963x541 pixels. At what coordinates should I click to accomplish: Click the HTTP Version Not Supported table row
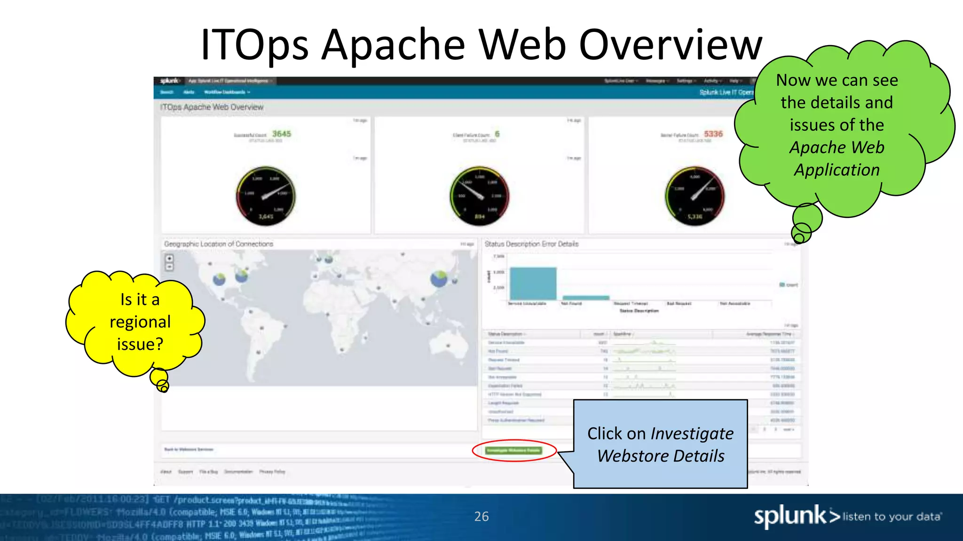coord(642,394)
